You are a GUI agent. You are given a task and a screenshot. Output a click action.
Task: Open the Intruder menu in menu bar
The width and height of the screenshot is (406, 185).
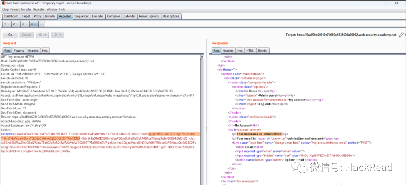[26, 9]
